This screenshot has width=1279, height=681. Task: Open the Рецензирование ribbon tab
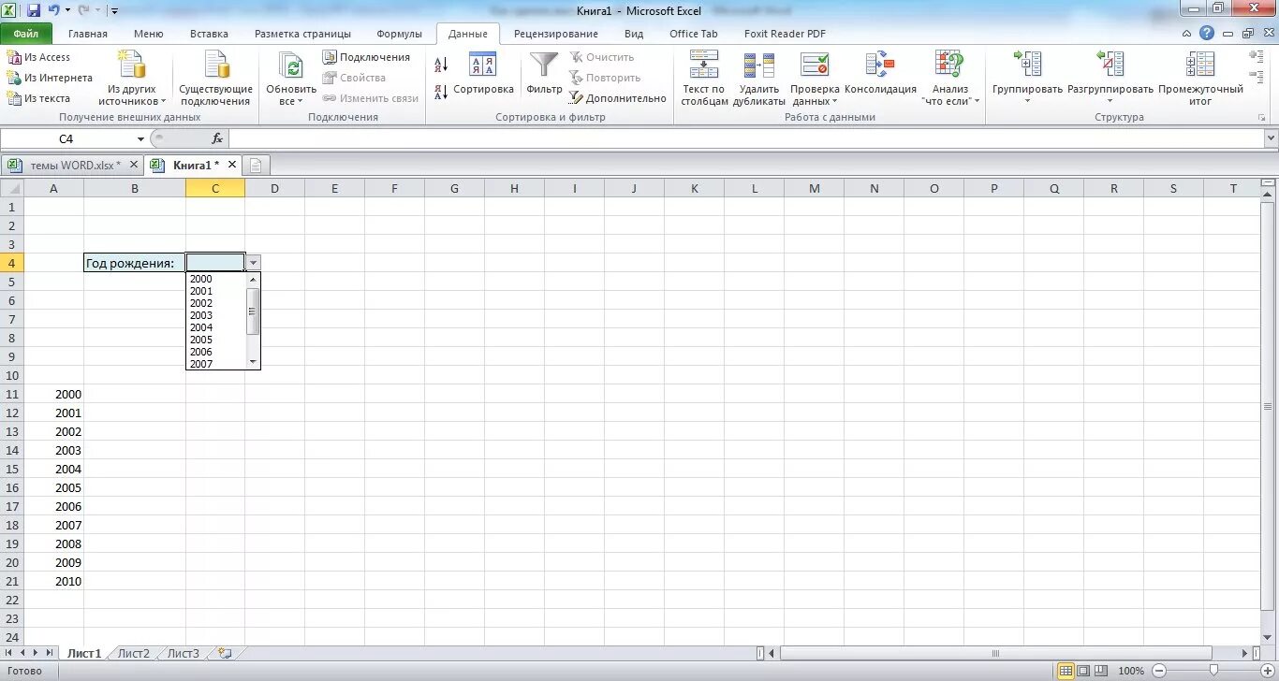tap(556, 34)
